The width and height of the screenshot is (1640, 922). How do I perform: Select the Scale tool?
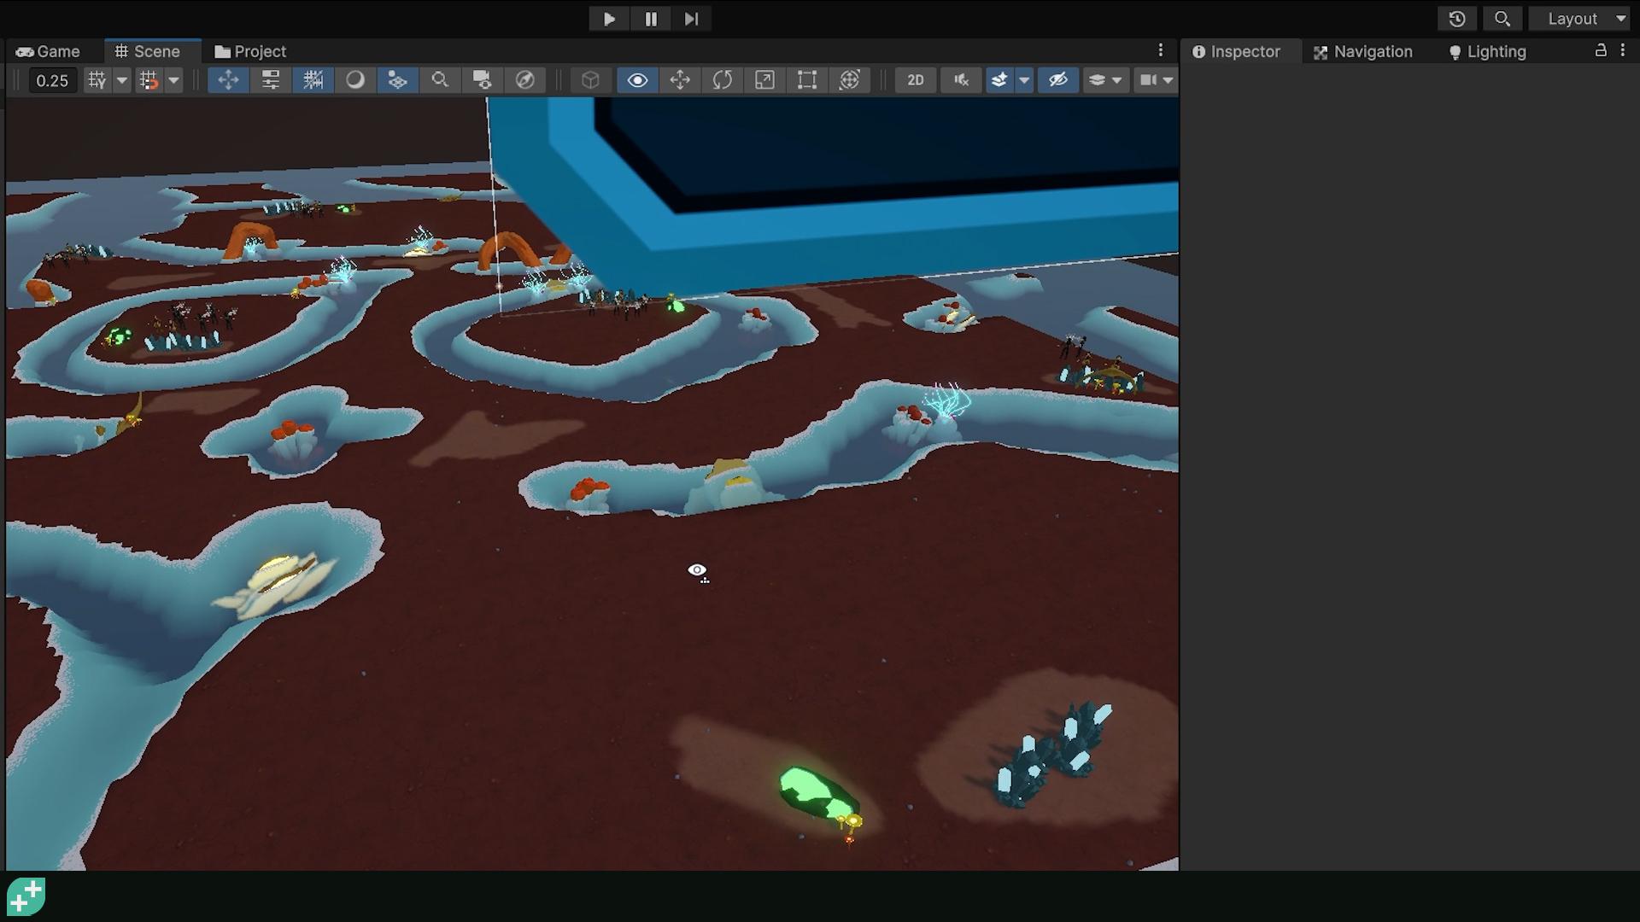tap(765, 80)
